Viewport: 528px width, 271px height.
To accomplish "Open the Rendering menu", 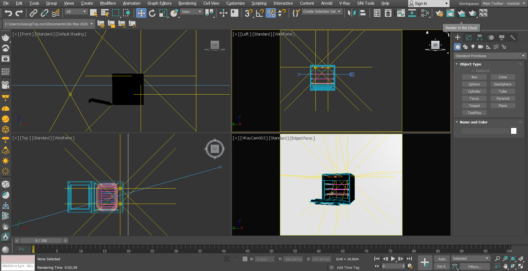I will click(187, 3).
